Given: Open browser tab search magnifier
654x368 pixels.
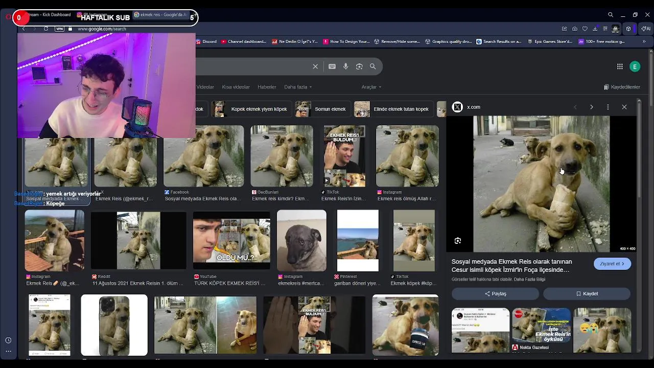Looking at the screenshot, I should (611, 15).
